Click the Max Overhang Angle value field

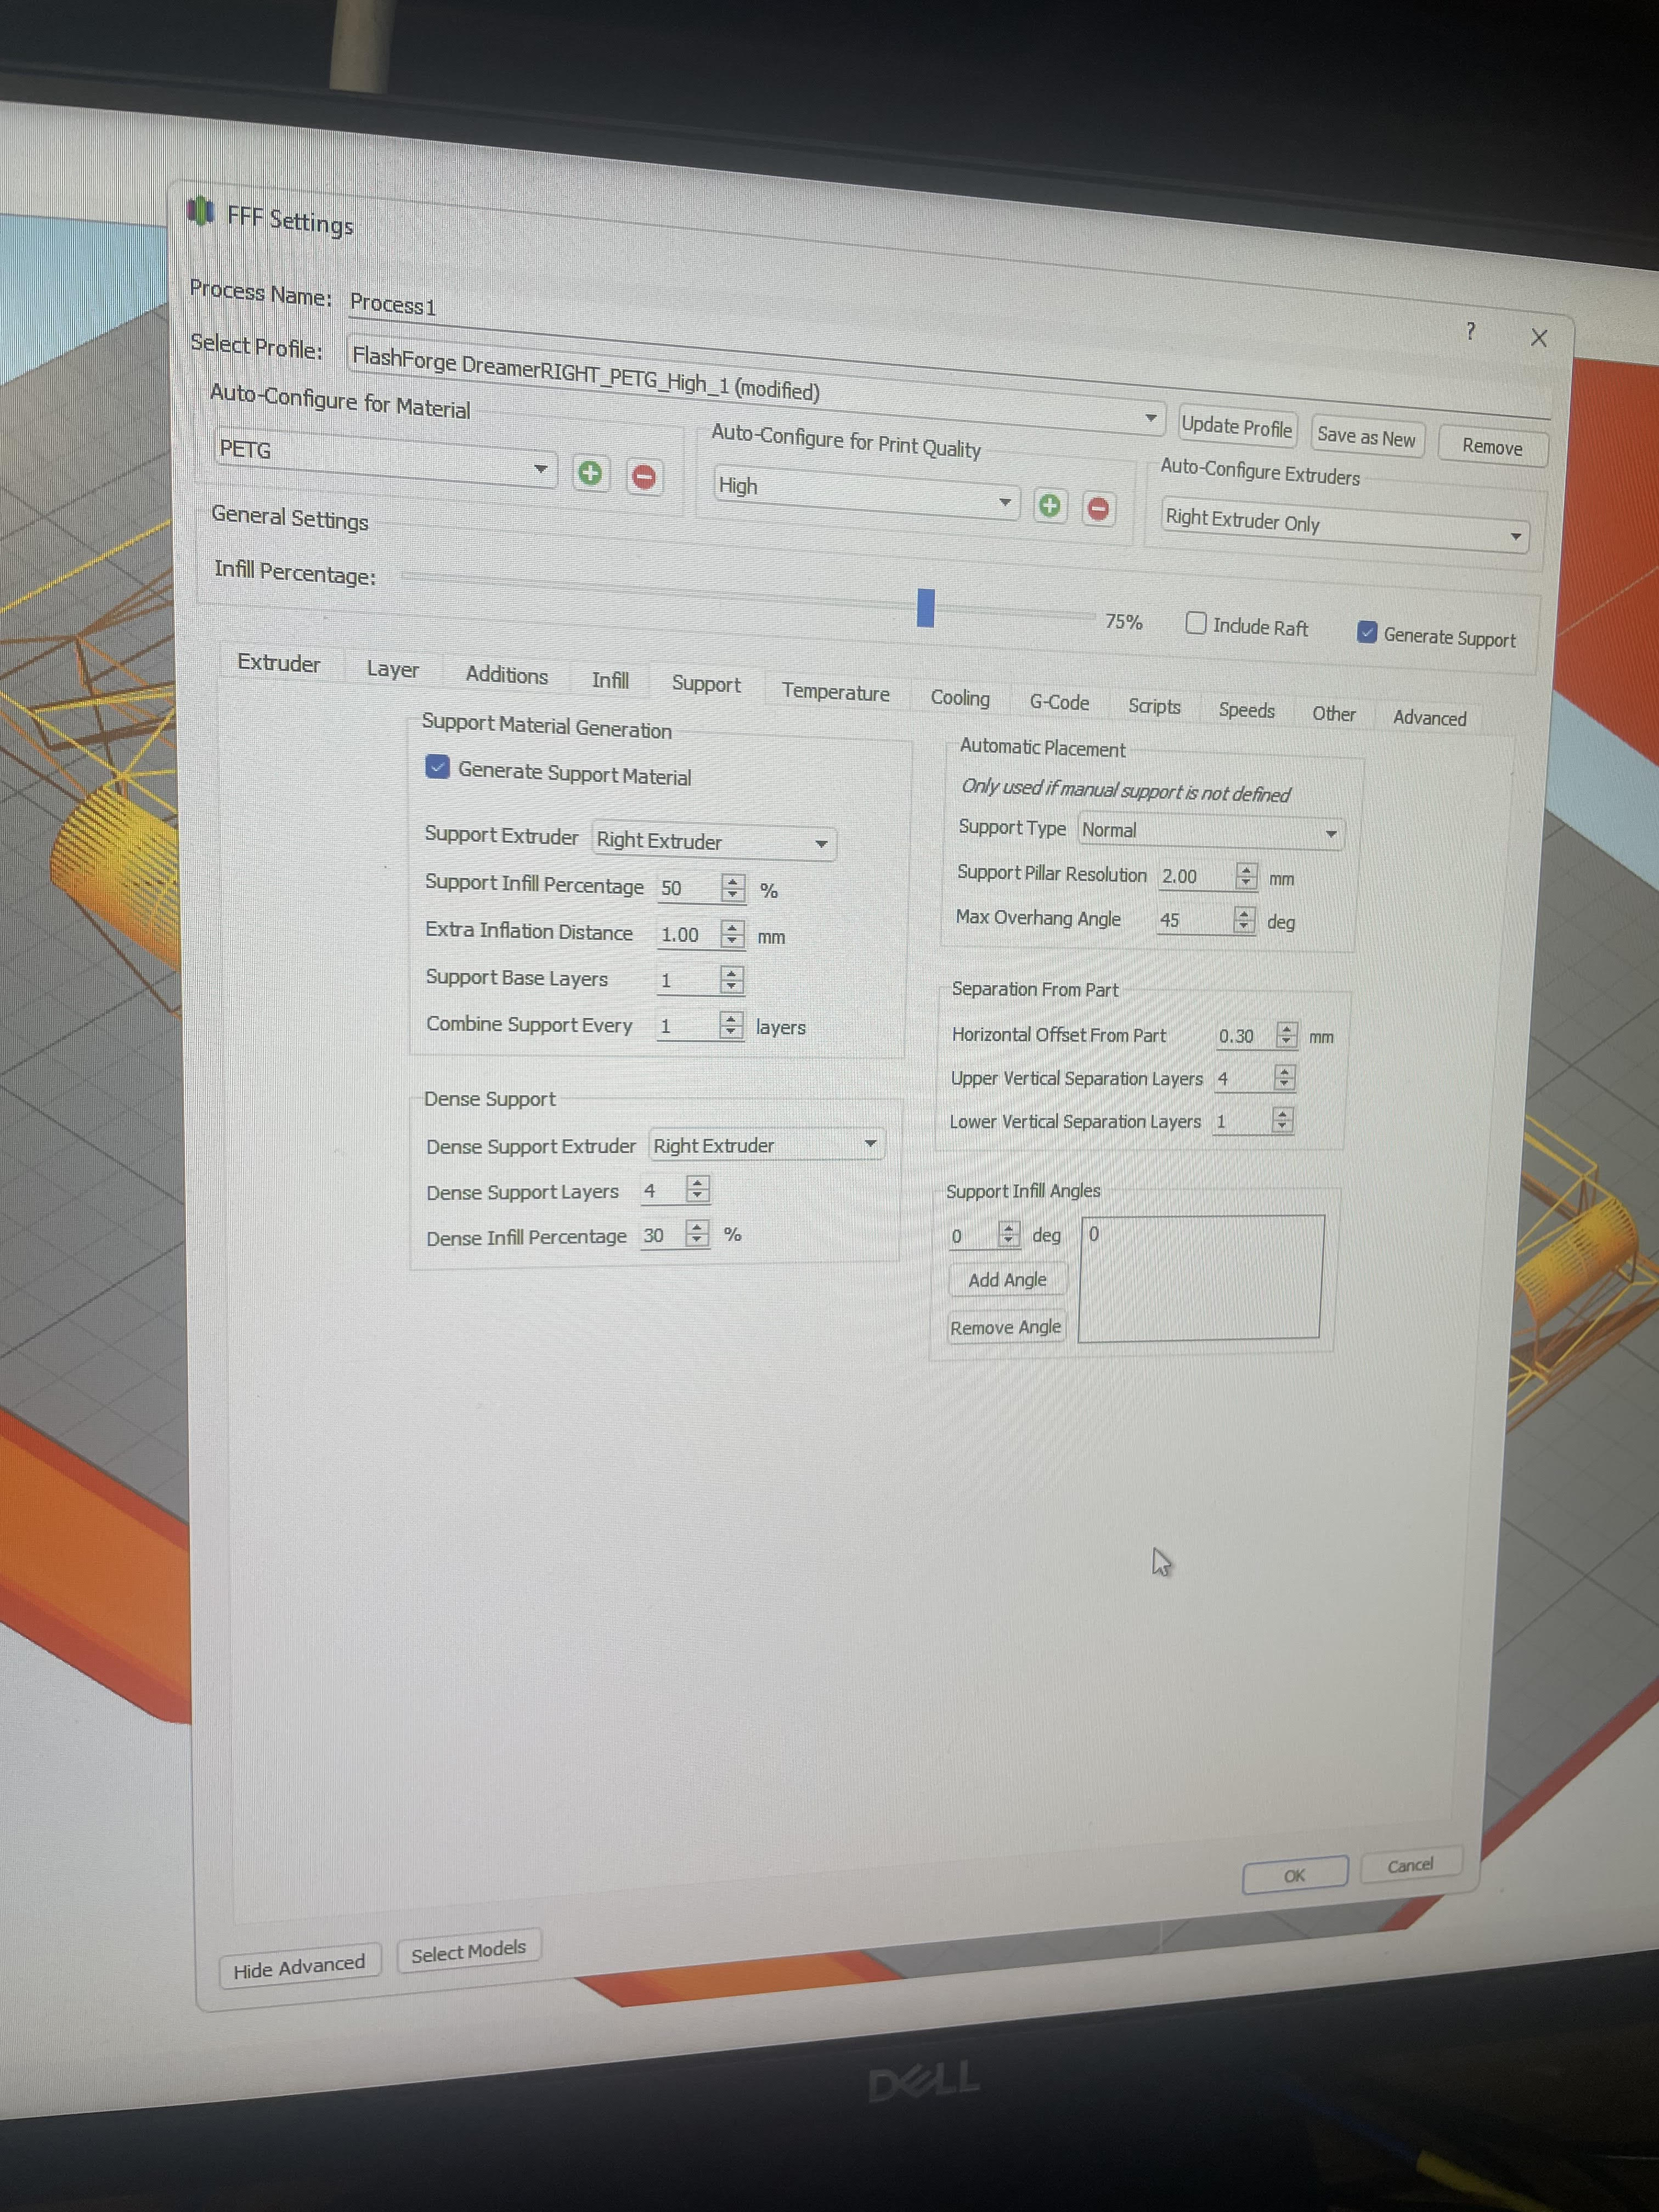pyautogui.click(x=1194, y=920)
